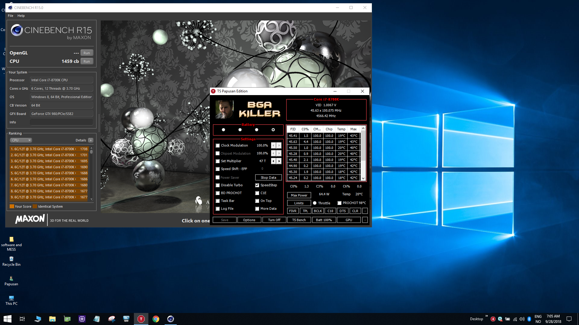The image size is (579, 325).
Task: Click the Ranking Details arrow button
Action: point(91,140)
